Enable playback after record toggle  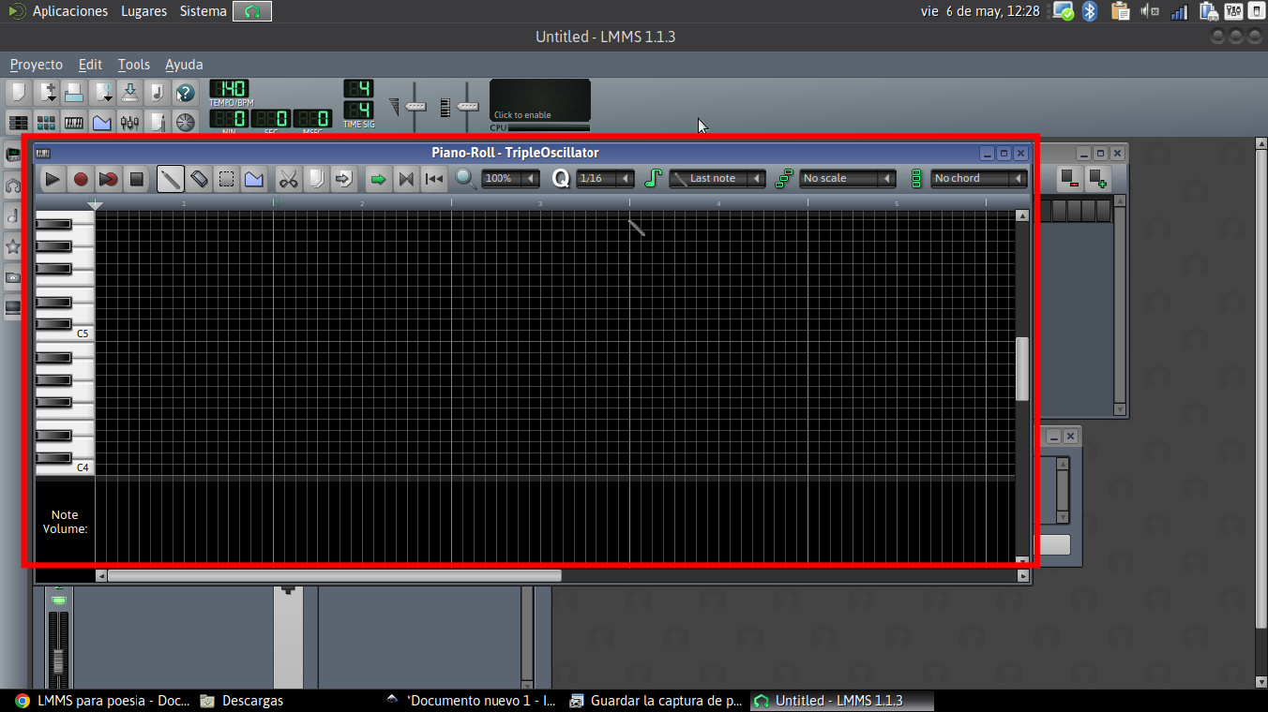pyautogui.click(x=108, y=178)
